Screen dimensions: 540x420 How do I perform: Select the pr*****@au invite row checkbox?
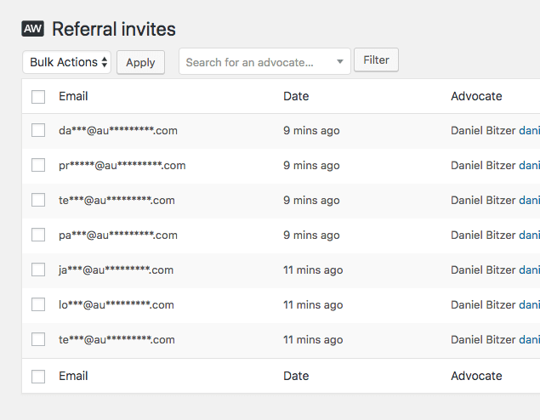(38, 165)
